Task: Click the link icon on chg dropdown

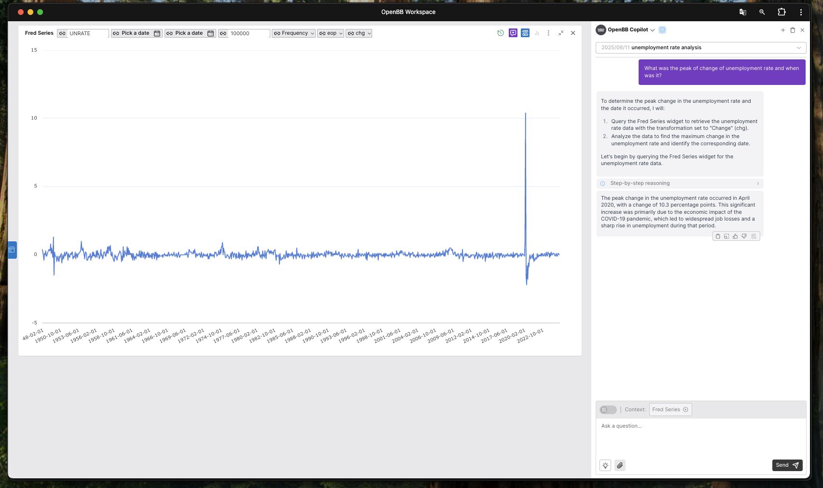Action: (351, 33)
